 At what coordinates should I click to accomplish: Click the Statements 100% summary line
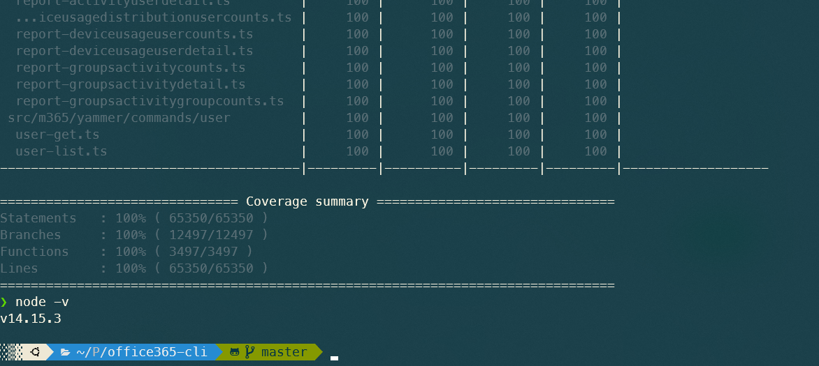click(x=134, y=218)
